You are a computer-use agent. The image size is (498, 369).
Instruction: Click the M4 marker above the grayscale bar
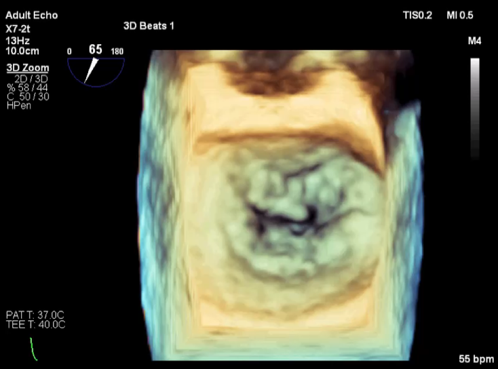click(x=475, y=41)
